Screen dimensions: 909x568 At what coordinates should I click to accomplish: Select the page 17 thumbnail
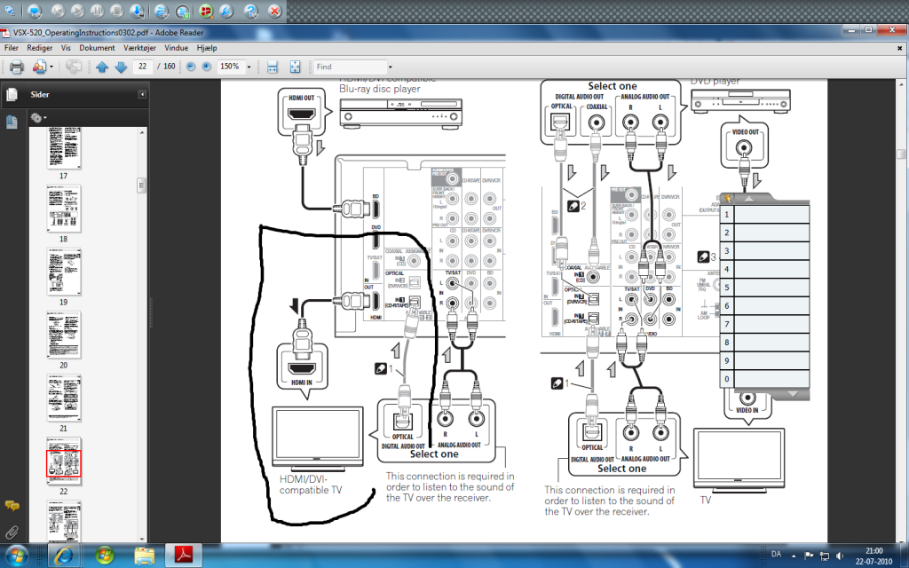tap(64, 147)
